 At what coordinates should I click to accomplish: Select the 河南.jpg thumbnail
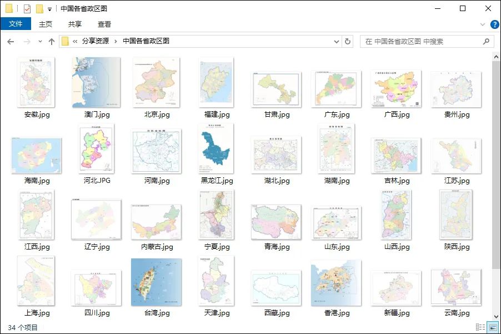(156, 151)
